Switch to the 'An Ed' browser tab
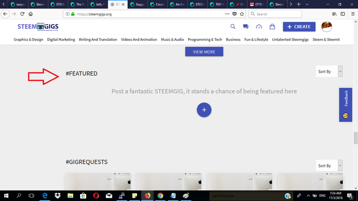Screen dimensions: 358x201 (178, 4)
